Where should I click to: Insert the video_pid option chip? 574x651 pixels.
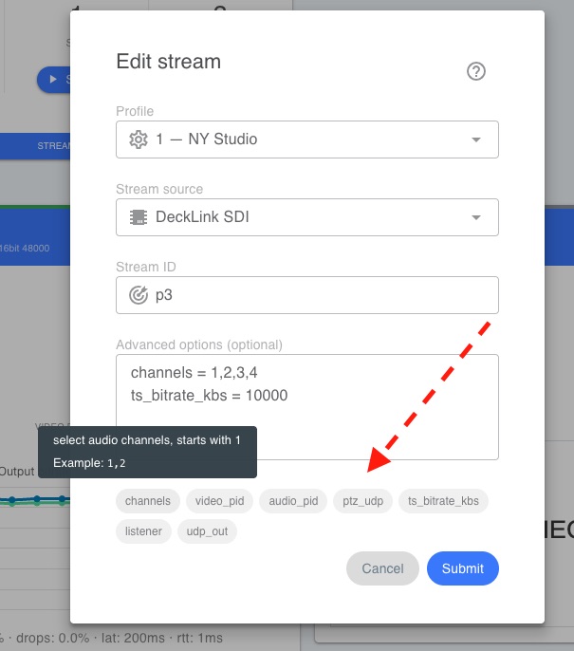click(219, 501)
